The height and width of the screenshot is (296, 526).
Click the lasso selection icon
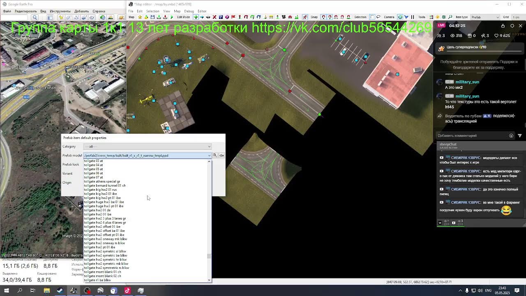[378, 17]
